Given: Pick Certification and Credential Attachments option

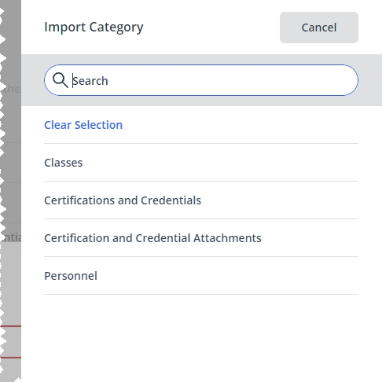Looking at the screenshot, I should (x=201, y=238).
